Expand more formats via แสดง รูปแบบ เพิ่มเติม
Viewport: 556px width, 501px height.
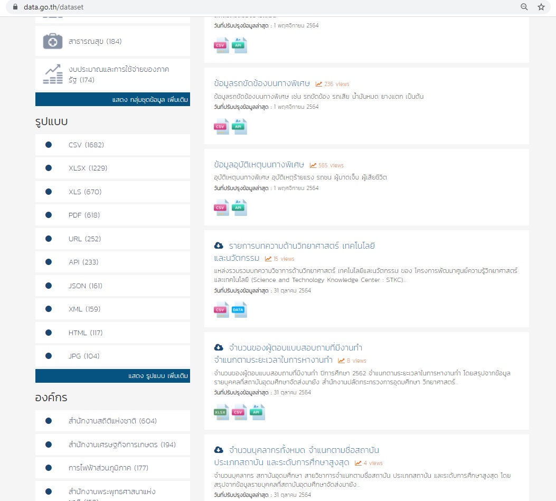tap(158, 376)
